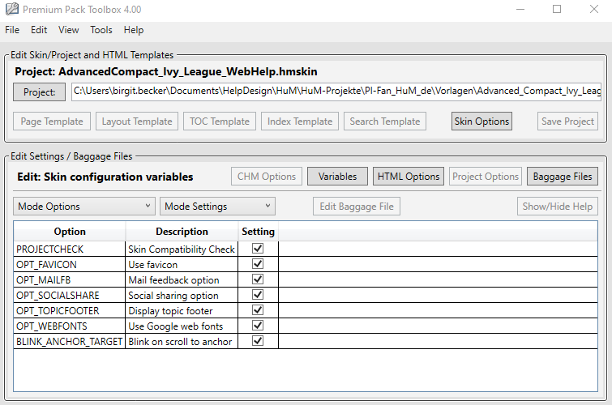Click the Description column header

[x=182, y=232]
